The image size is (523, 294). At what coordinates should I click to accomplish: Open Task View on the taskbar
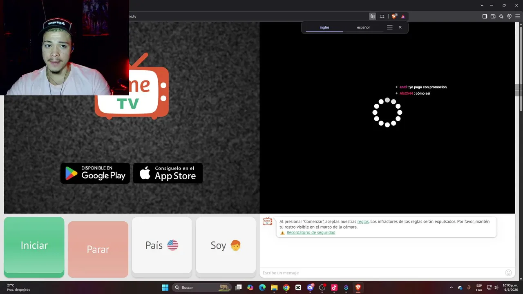pos(239,287)
